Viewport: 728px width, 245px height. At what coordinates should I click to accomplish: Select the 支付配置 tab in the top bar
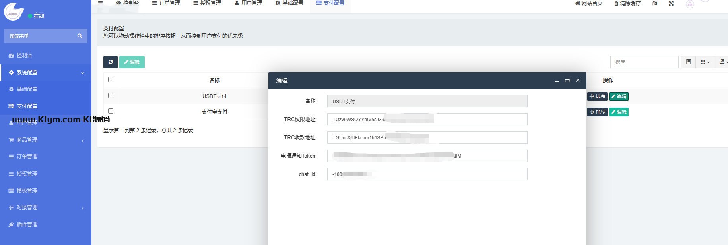(x=330, y=3)
